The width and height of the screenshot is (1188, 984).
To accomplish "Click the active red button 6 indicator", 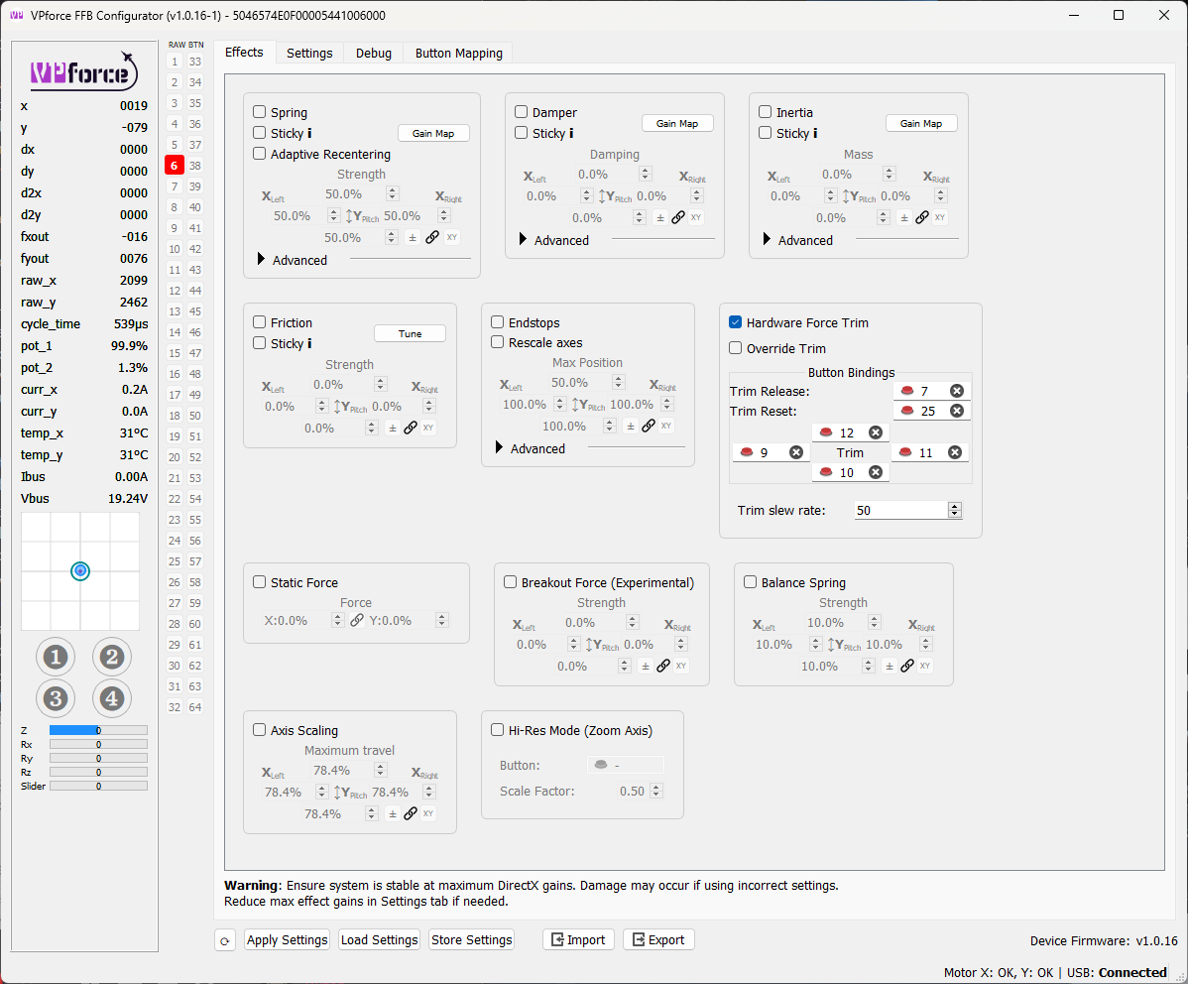I will tap(175, 166).
